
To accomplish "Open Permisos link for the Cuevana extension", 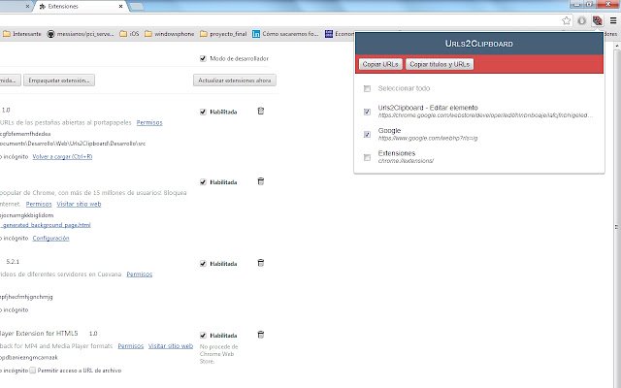I will [140, 274].
